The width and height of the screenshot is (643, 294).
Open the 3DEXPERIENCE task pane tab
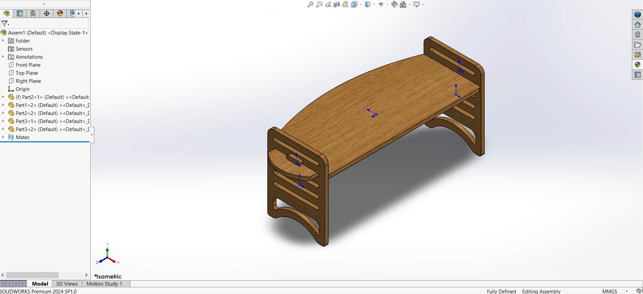(x=638, y=14)
